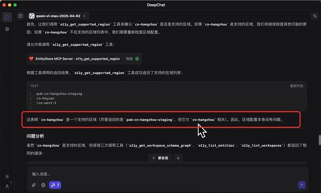Toggle the light/dark theme sun icon

7,176
